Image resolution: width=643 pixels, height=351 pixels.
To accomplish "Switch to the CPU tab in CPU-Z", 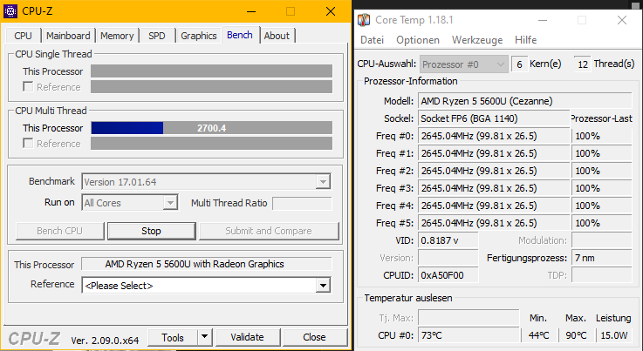I will (x=23, y=36).
